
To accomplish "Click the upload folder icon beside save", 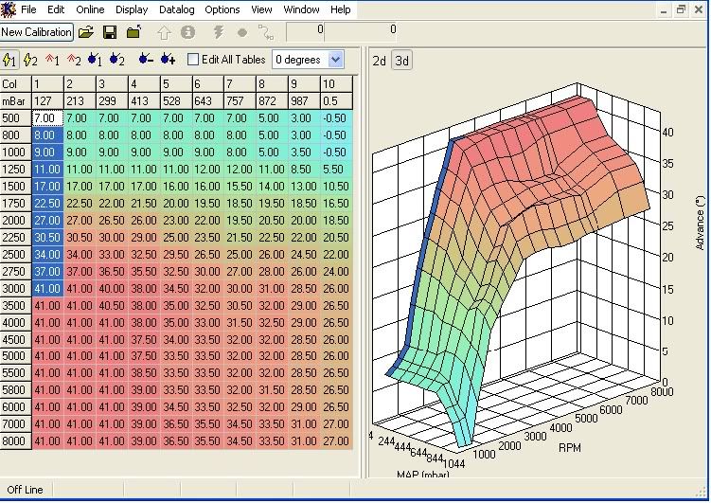I will click(133, 32).
